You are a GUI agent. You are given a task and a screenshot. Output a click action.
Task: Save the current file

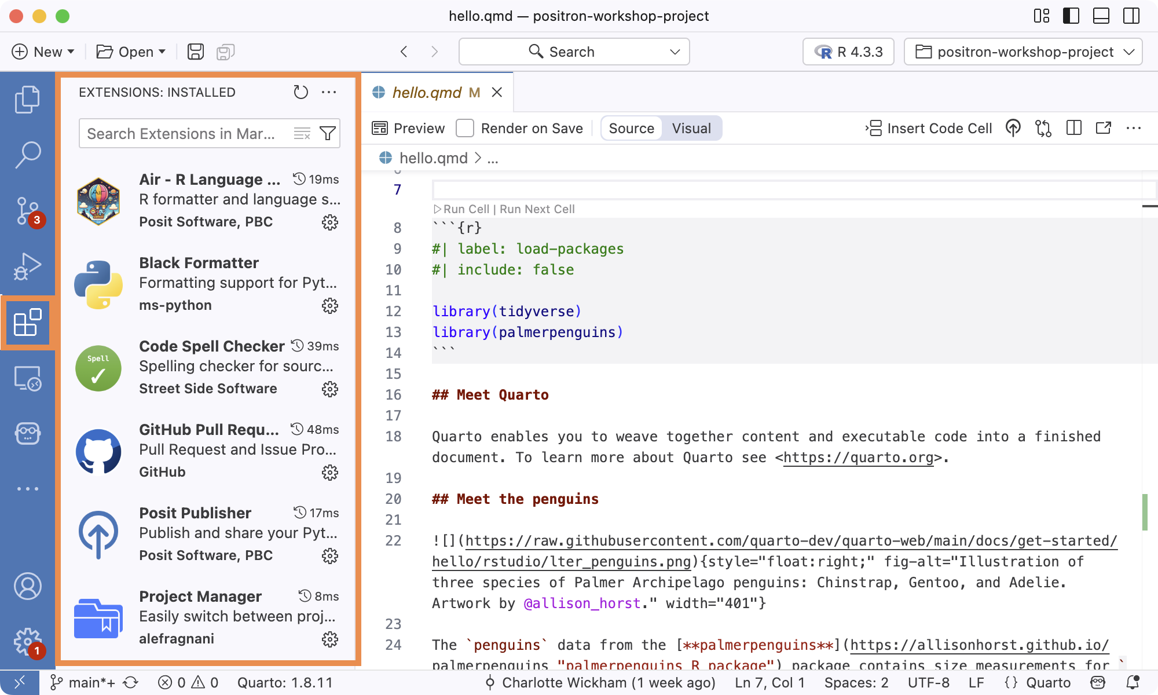pos(196,52)
